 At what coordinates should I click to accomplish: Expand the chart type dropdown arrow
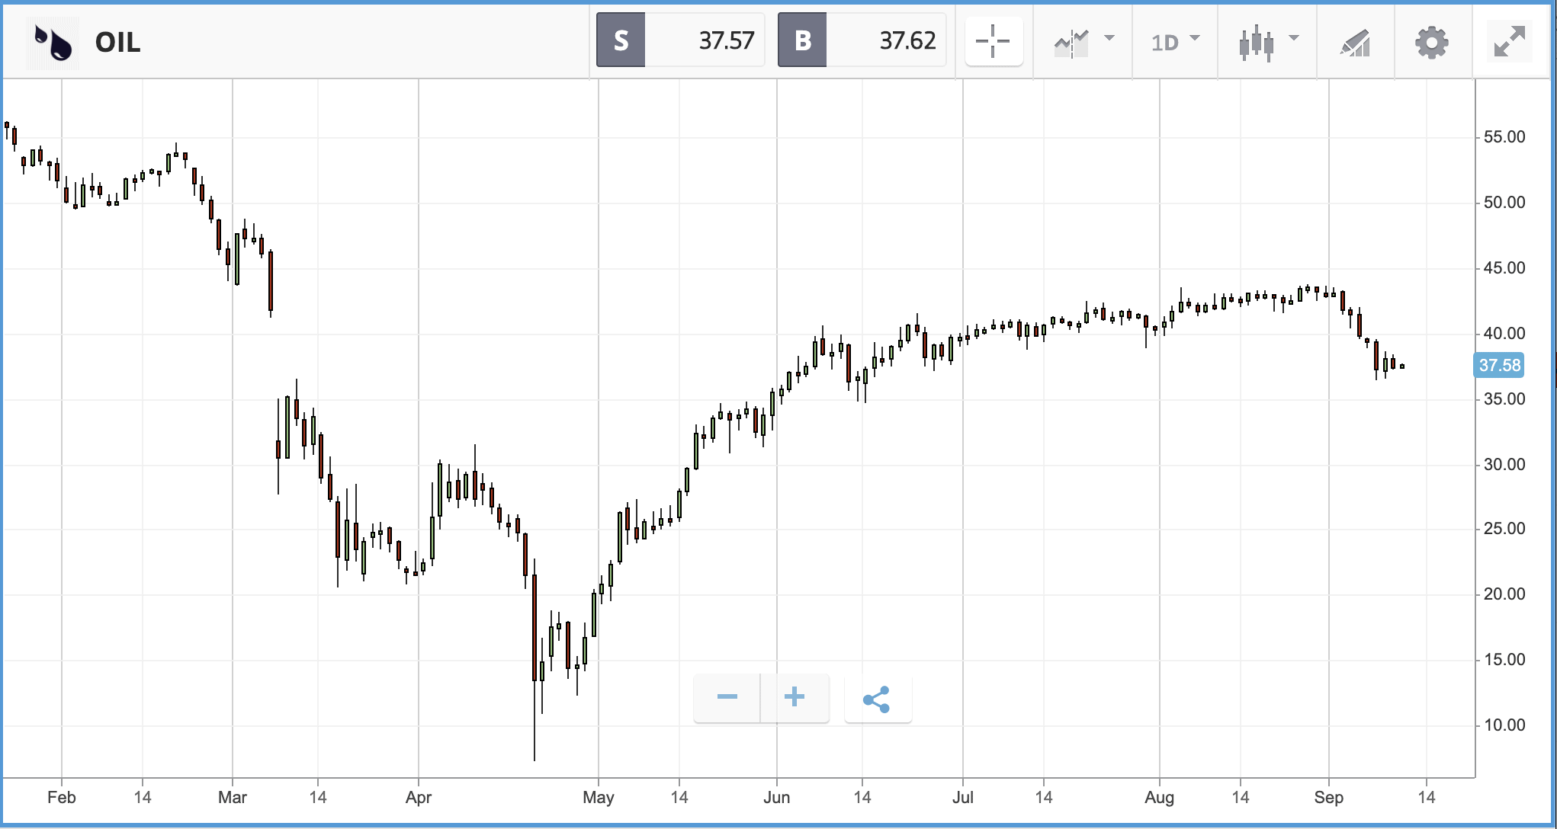1294,38
